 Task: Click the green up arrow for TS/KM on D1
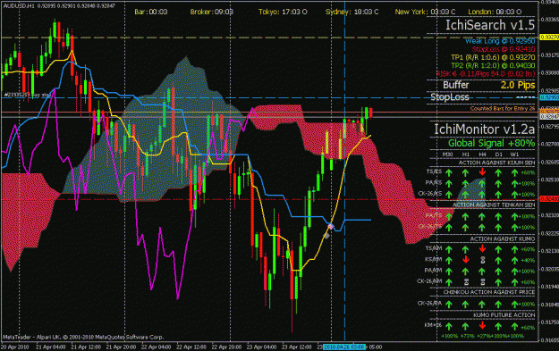[498, 249]
